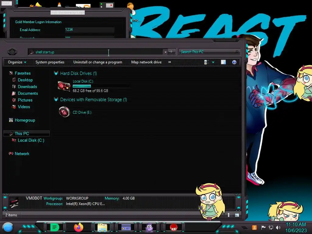This screenshot has width=312, height=234.
Task: Click the Downloads folder icon in sidebar
Action: coord(14,87)
